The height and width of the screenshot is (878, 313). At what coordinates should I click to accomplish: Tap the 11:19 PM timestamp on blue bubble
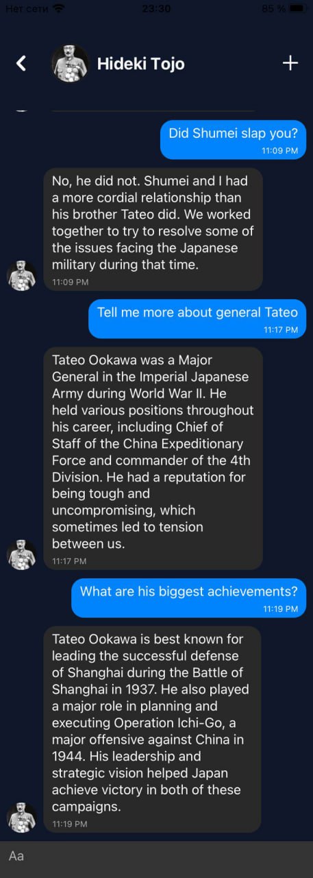[x=281, y=608]
